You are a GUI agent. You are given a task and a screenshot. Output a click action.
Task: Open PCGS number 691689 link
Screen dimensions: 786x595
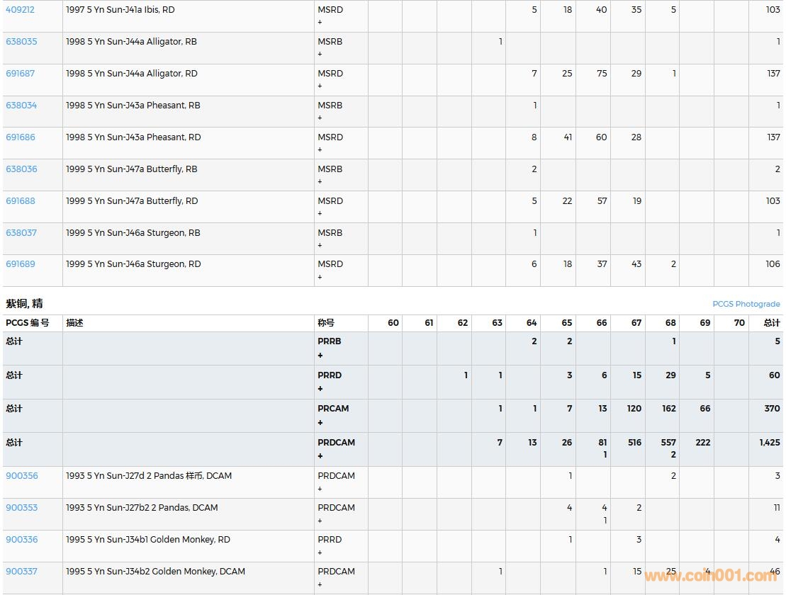tap(20, 264)
